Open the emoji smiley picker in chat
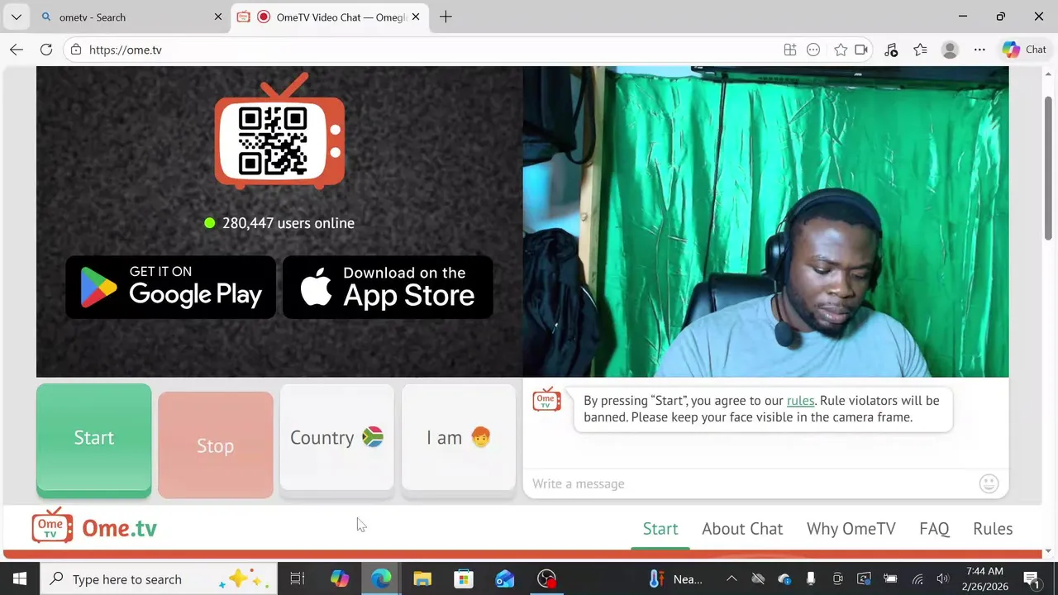1058x595 pixels. [989, 483]
